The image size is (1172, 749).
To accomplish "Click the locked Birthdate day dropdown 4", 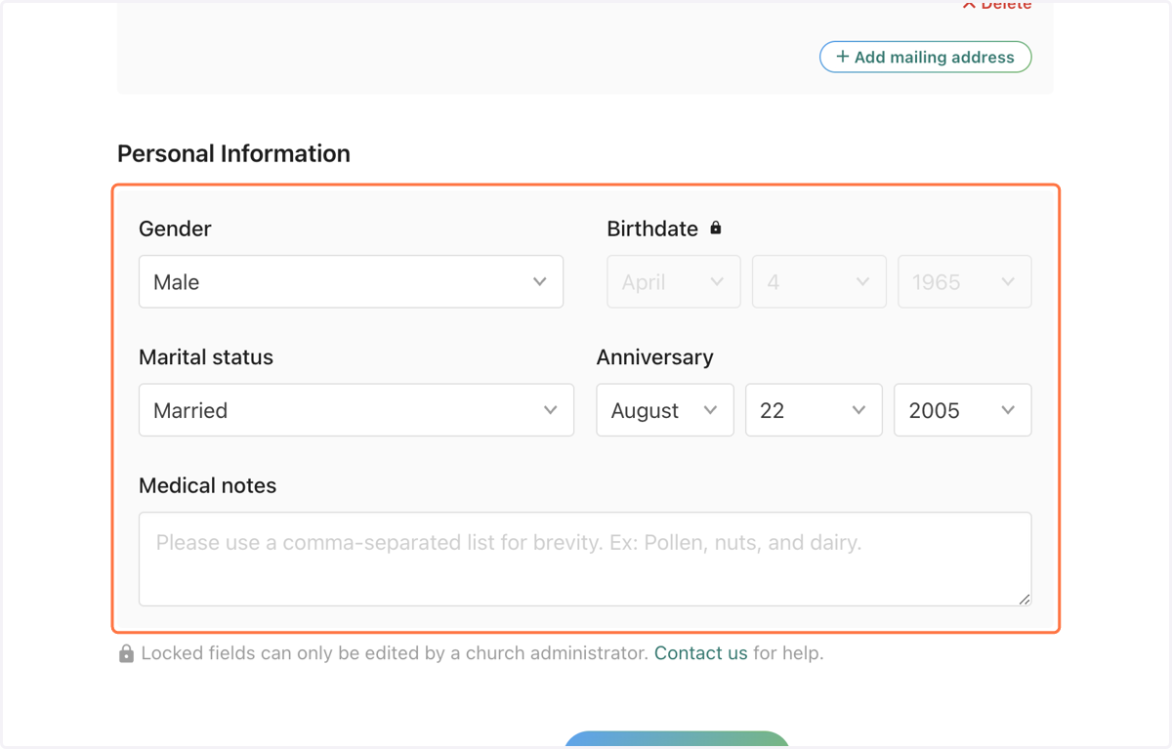I will pyautogui.click(x=819, y=281).
